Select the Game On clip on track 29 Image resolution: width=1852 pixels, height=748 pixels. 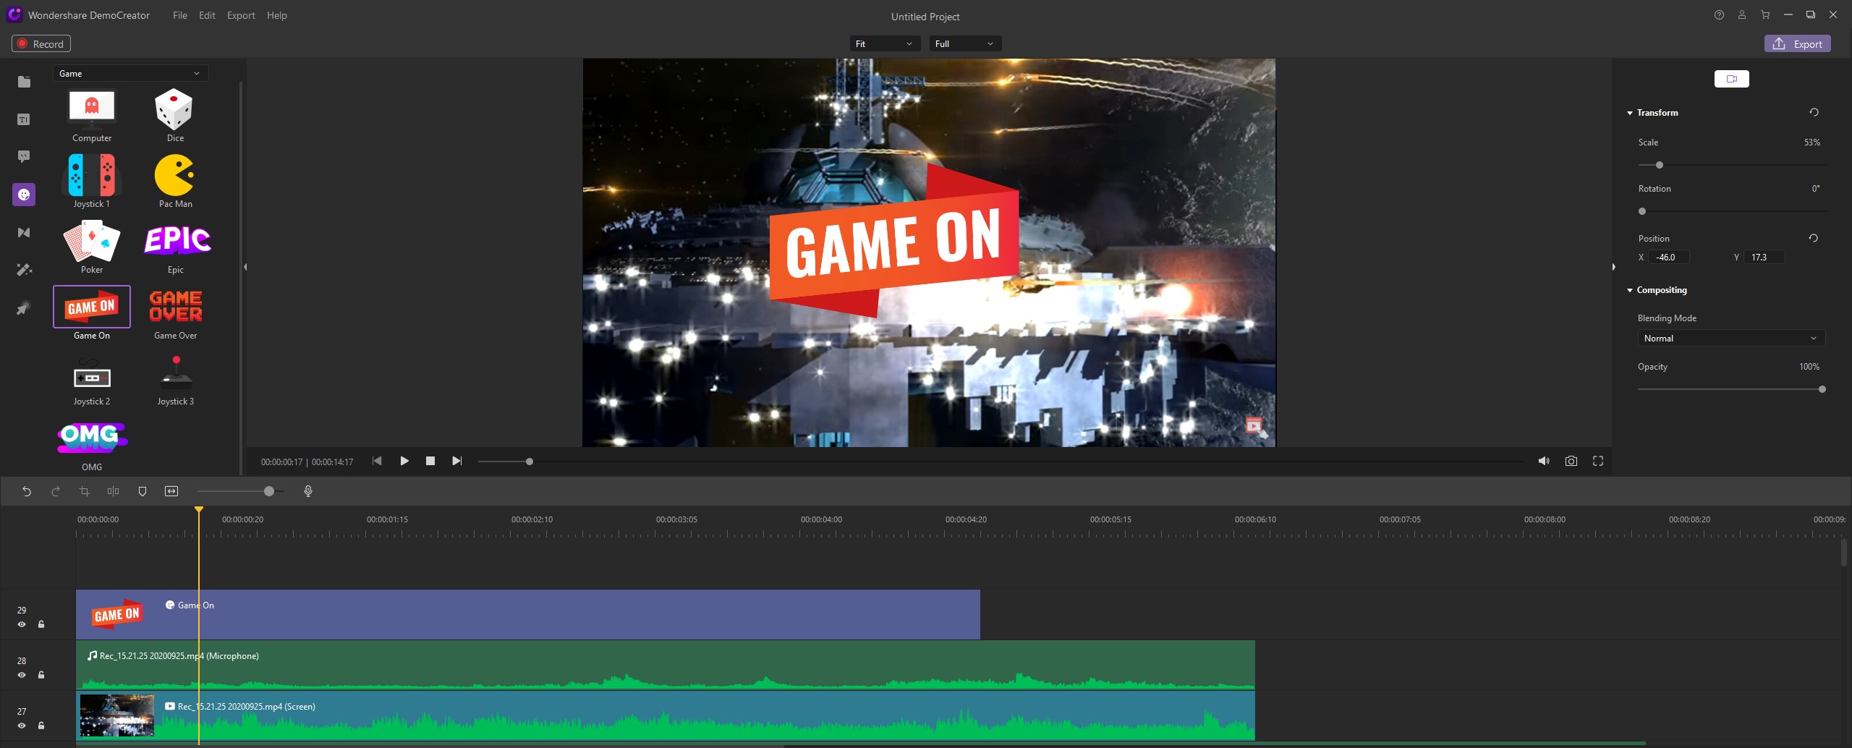528,614
